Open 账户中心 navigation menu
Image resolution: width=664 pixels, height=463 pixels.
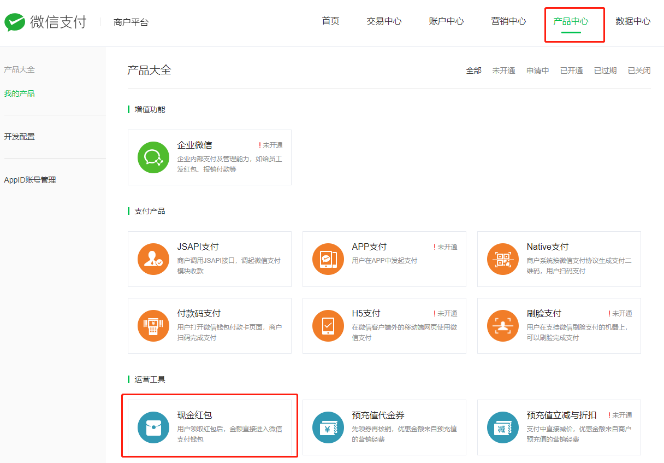point(446,21)
